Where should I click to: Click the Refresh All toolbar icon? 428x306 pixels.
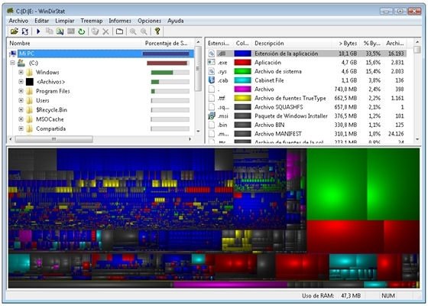(25, 31)
